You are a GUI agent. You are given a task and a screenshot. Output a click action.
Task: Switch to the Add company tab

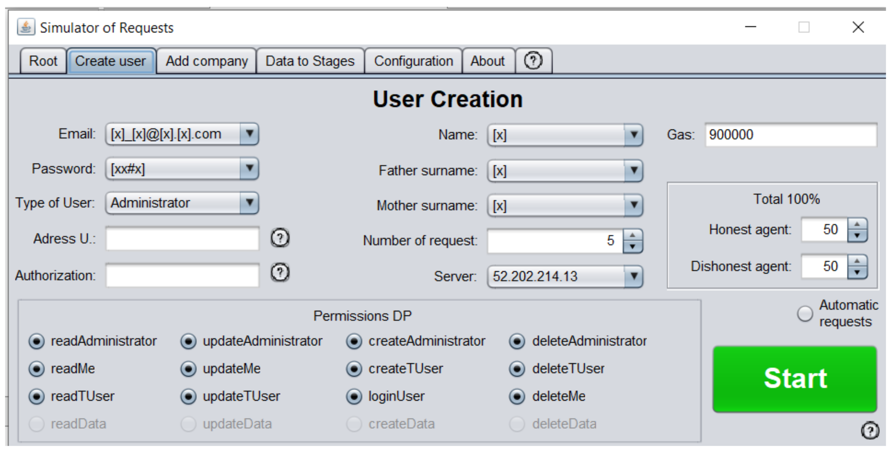point(207,61)
